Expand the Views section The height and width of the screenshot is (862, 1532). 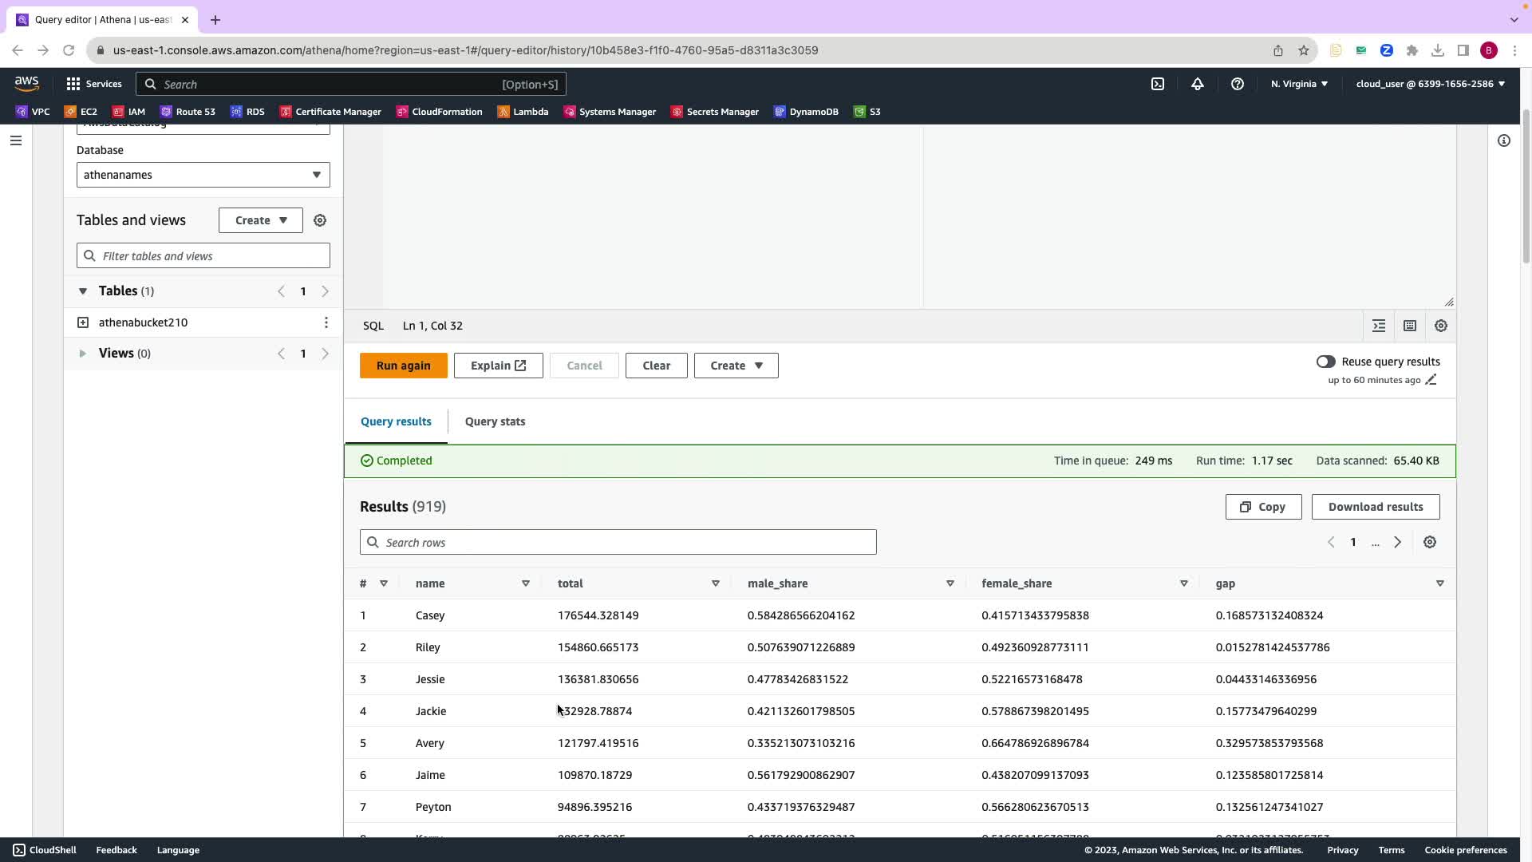pos(82,354)
